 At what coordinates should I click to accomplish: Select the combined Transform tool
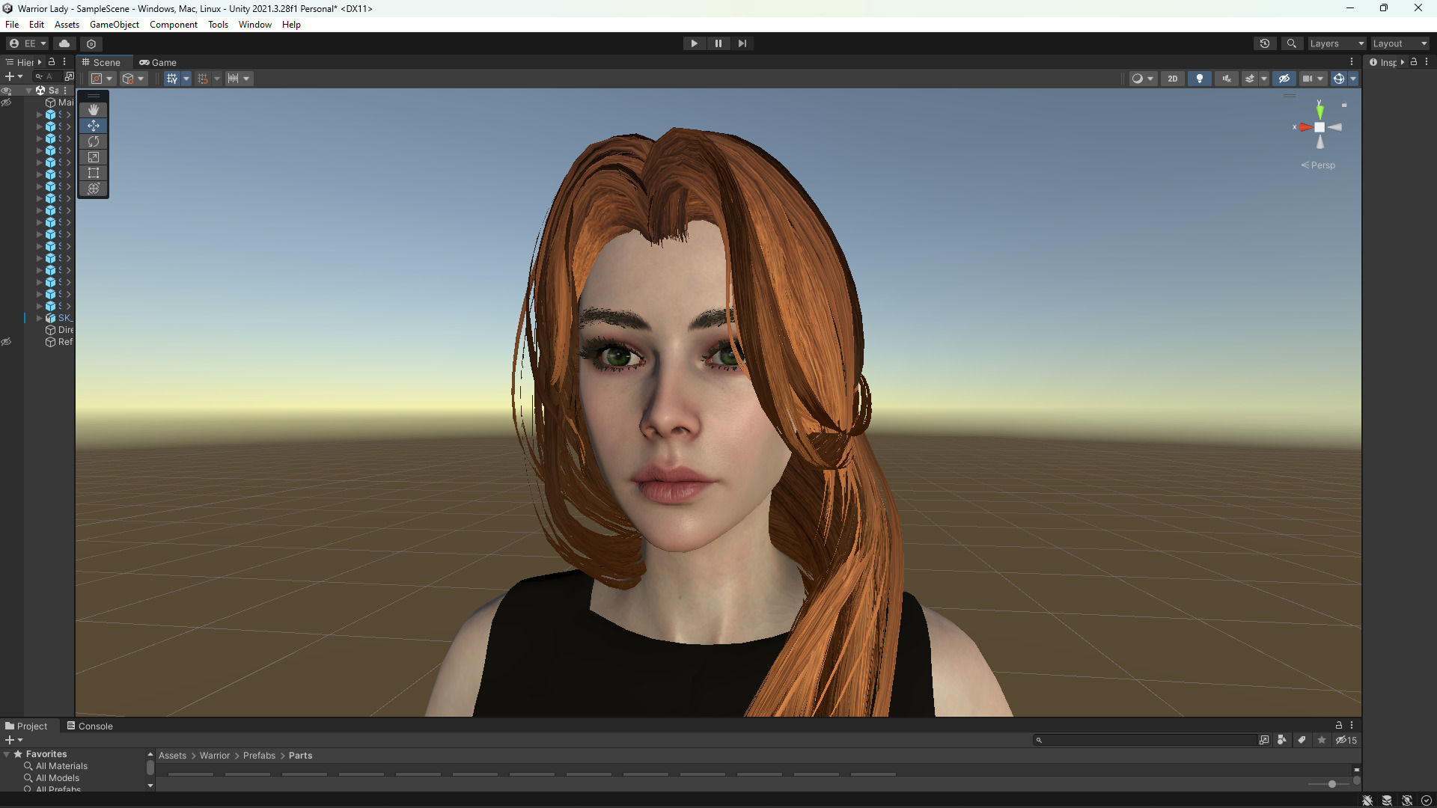[x=94, y=189]
